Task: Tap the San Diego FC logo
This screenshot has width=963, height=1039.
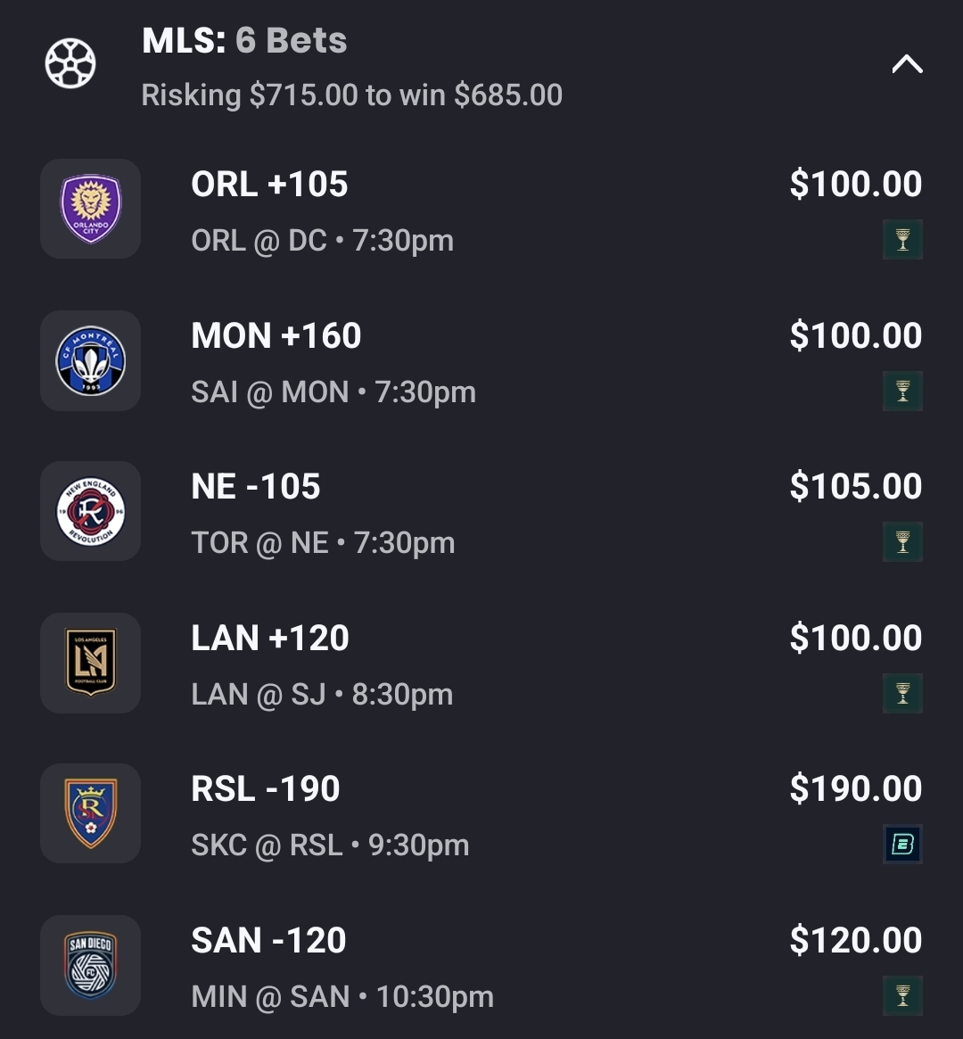Action: point(90,965)
